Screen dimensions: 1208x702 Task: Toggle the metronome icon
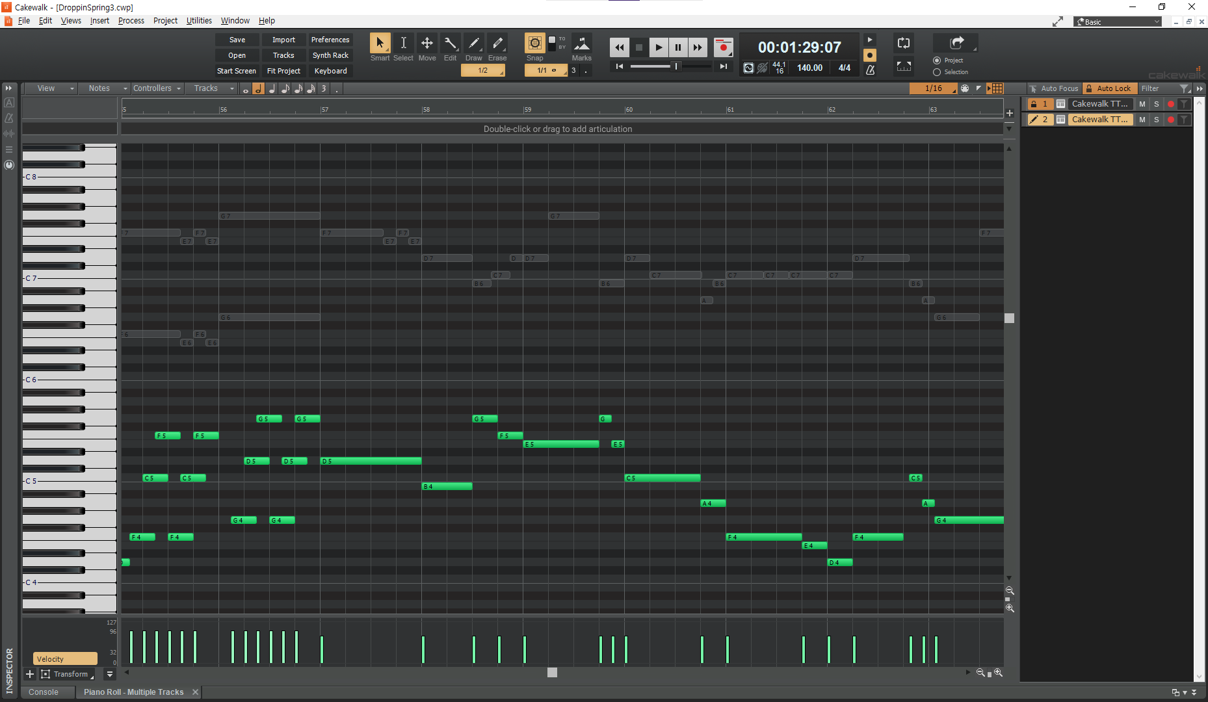[x=870, y=70]
